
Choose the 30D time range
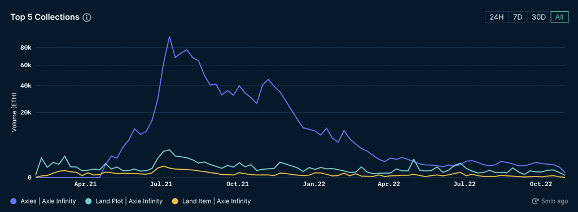click(x=538, y=17)
